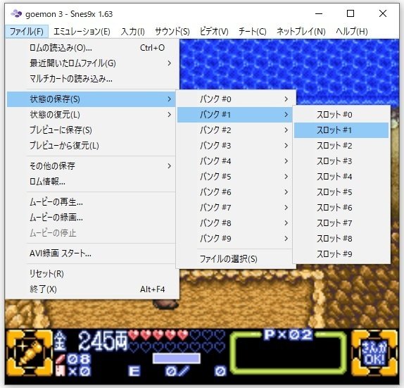Save state to スロット #9
Screen dimensions: 404x388
tap(341, 254)
